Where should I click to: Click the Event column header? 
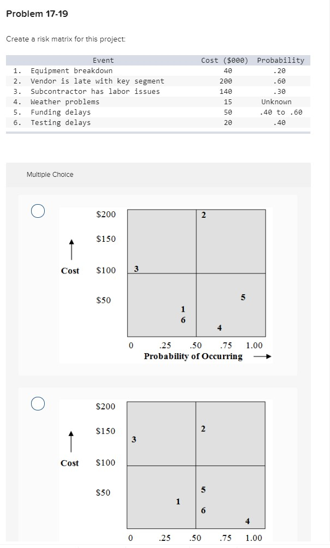tap(103, 60)
